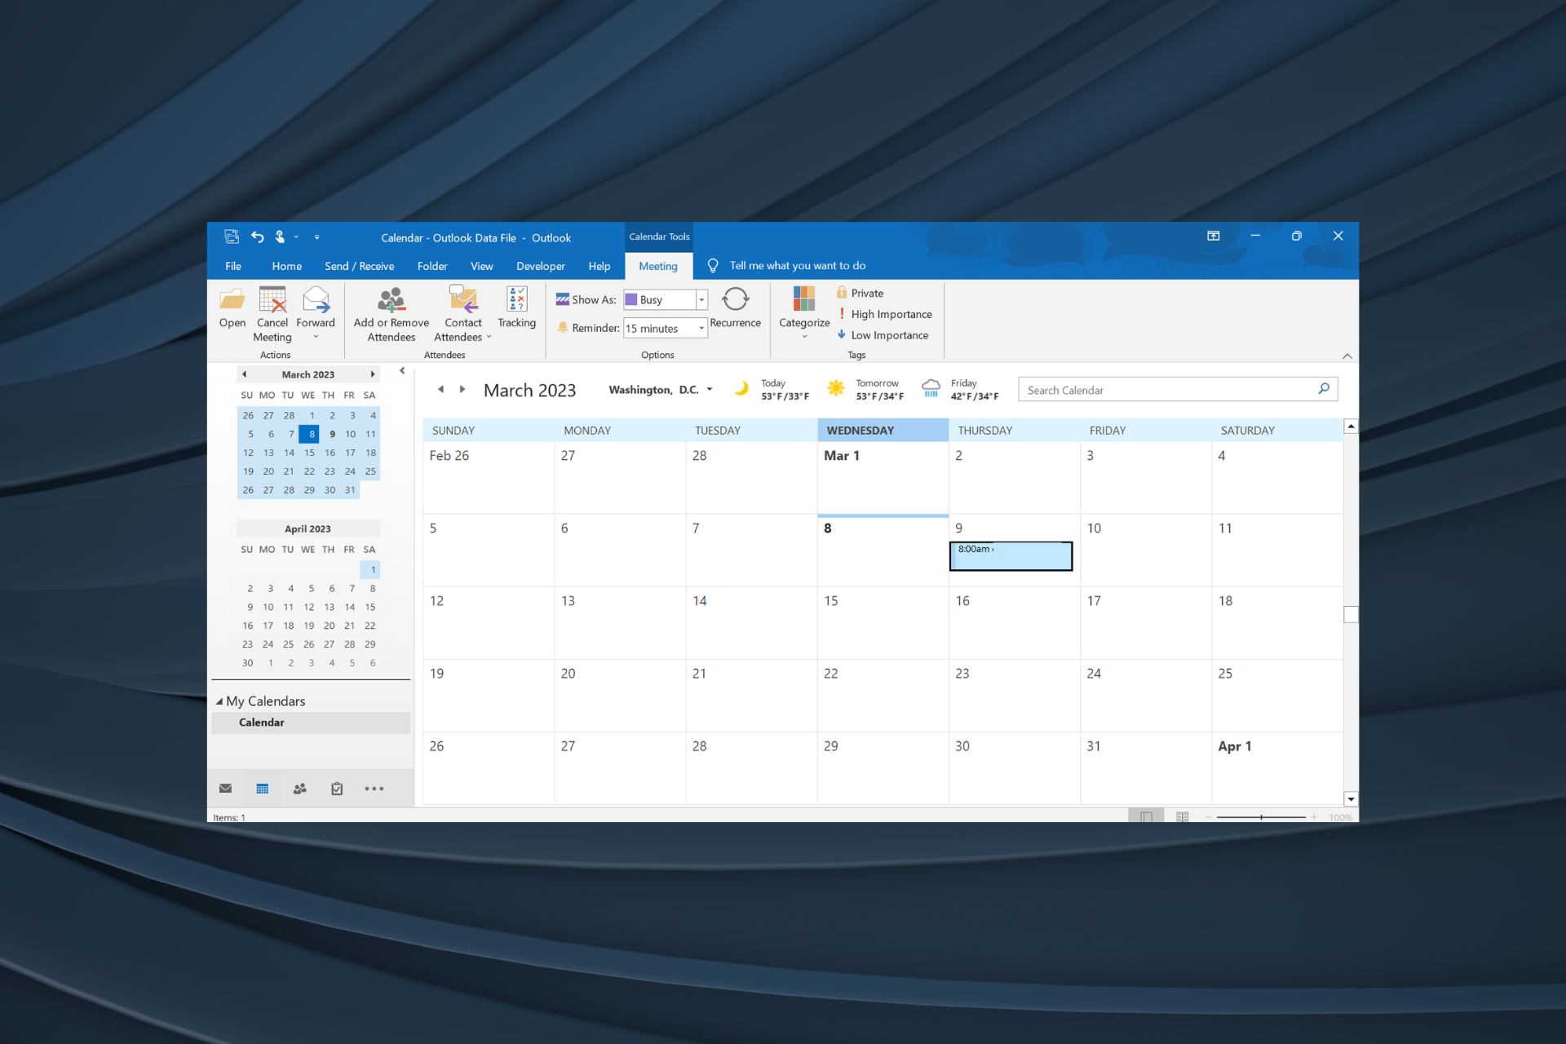This screenshot has height=1044, width=1566.
Task: Click the Search Calendar input field
Action: (1166, 391)
